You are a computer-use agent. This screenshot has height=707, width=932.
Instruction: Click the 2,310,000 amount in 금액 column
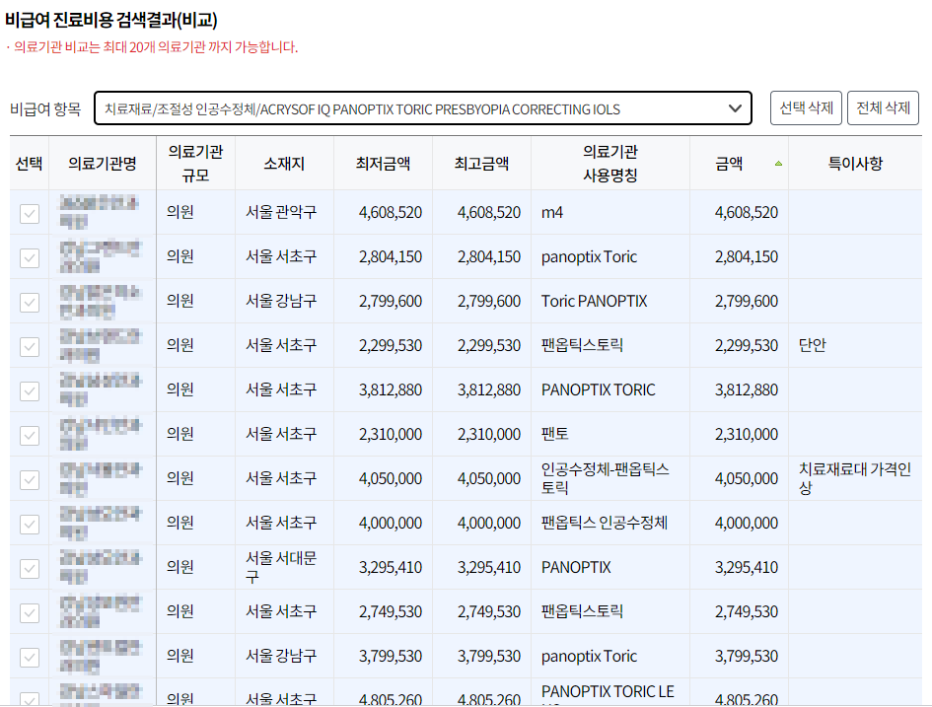coord(746,434)
